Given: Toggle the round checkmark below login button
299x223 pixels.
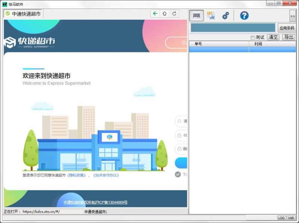Looking at the screenshot, I should point(178,174).
